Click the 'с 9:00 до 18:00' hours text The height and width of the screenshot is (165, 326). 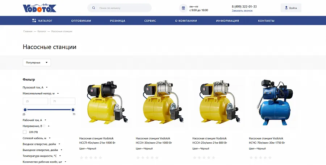click(198, 10)
